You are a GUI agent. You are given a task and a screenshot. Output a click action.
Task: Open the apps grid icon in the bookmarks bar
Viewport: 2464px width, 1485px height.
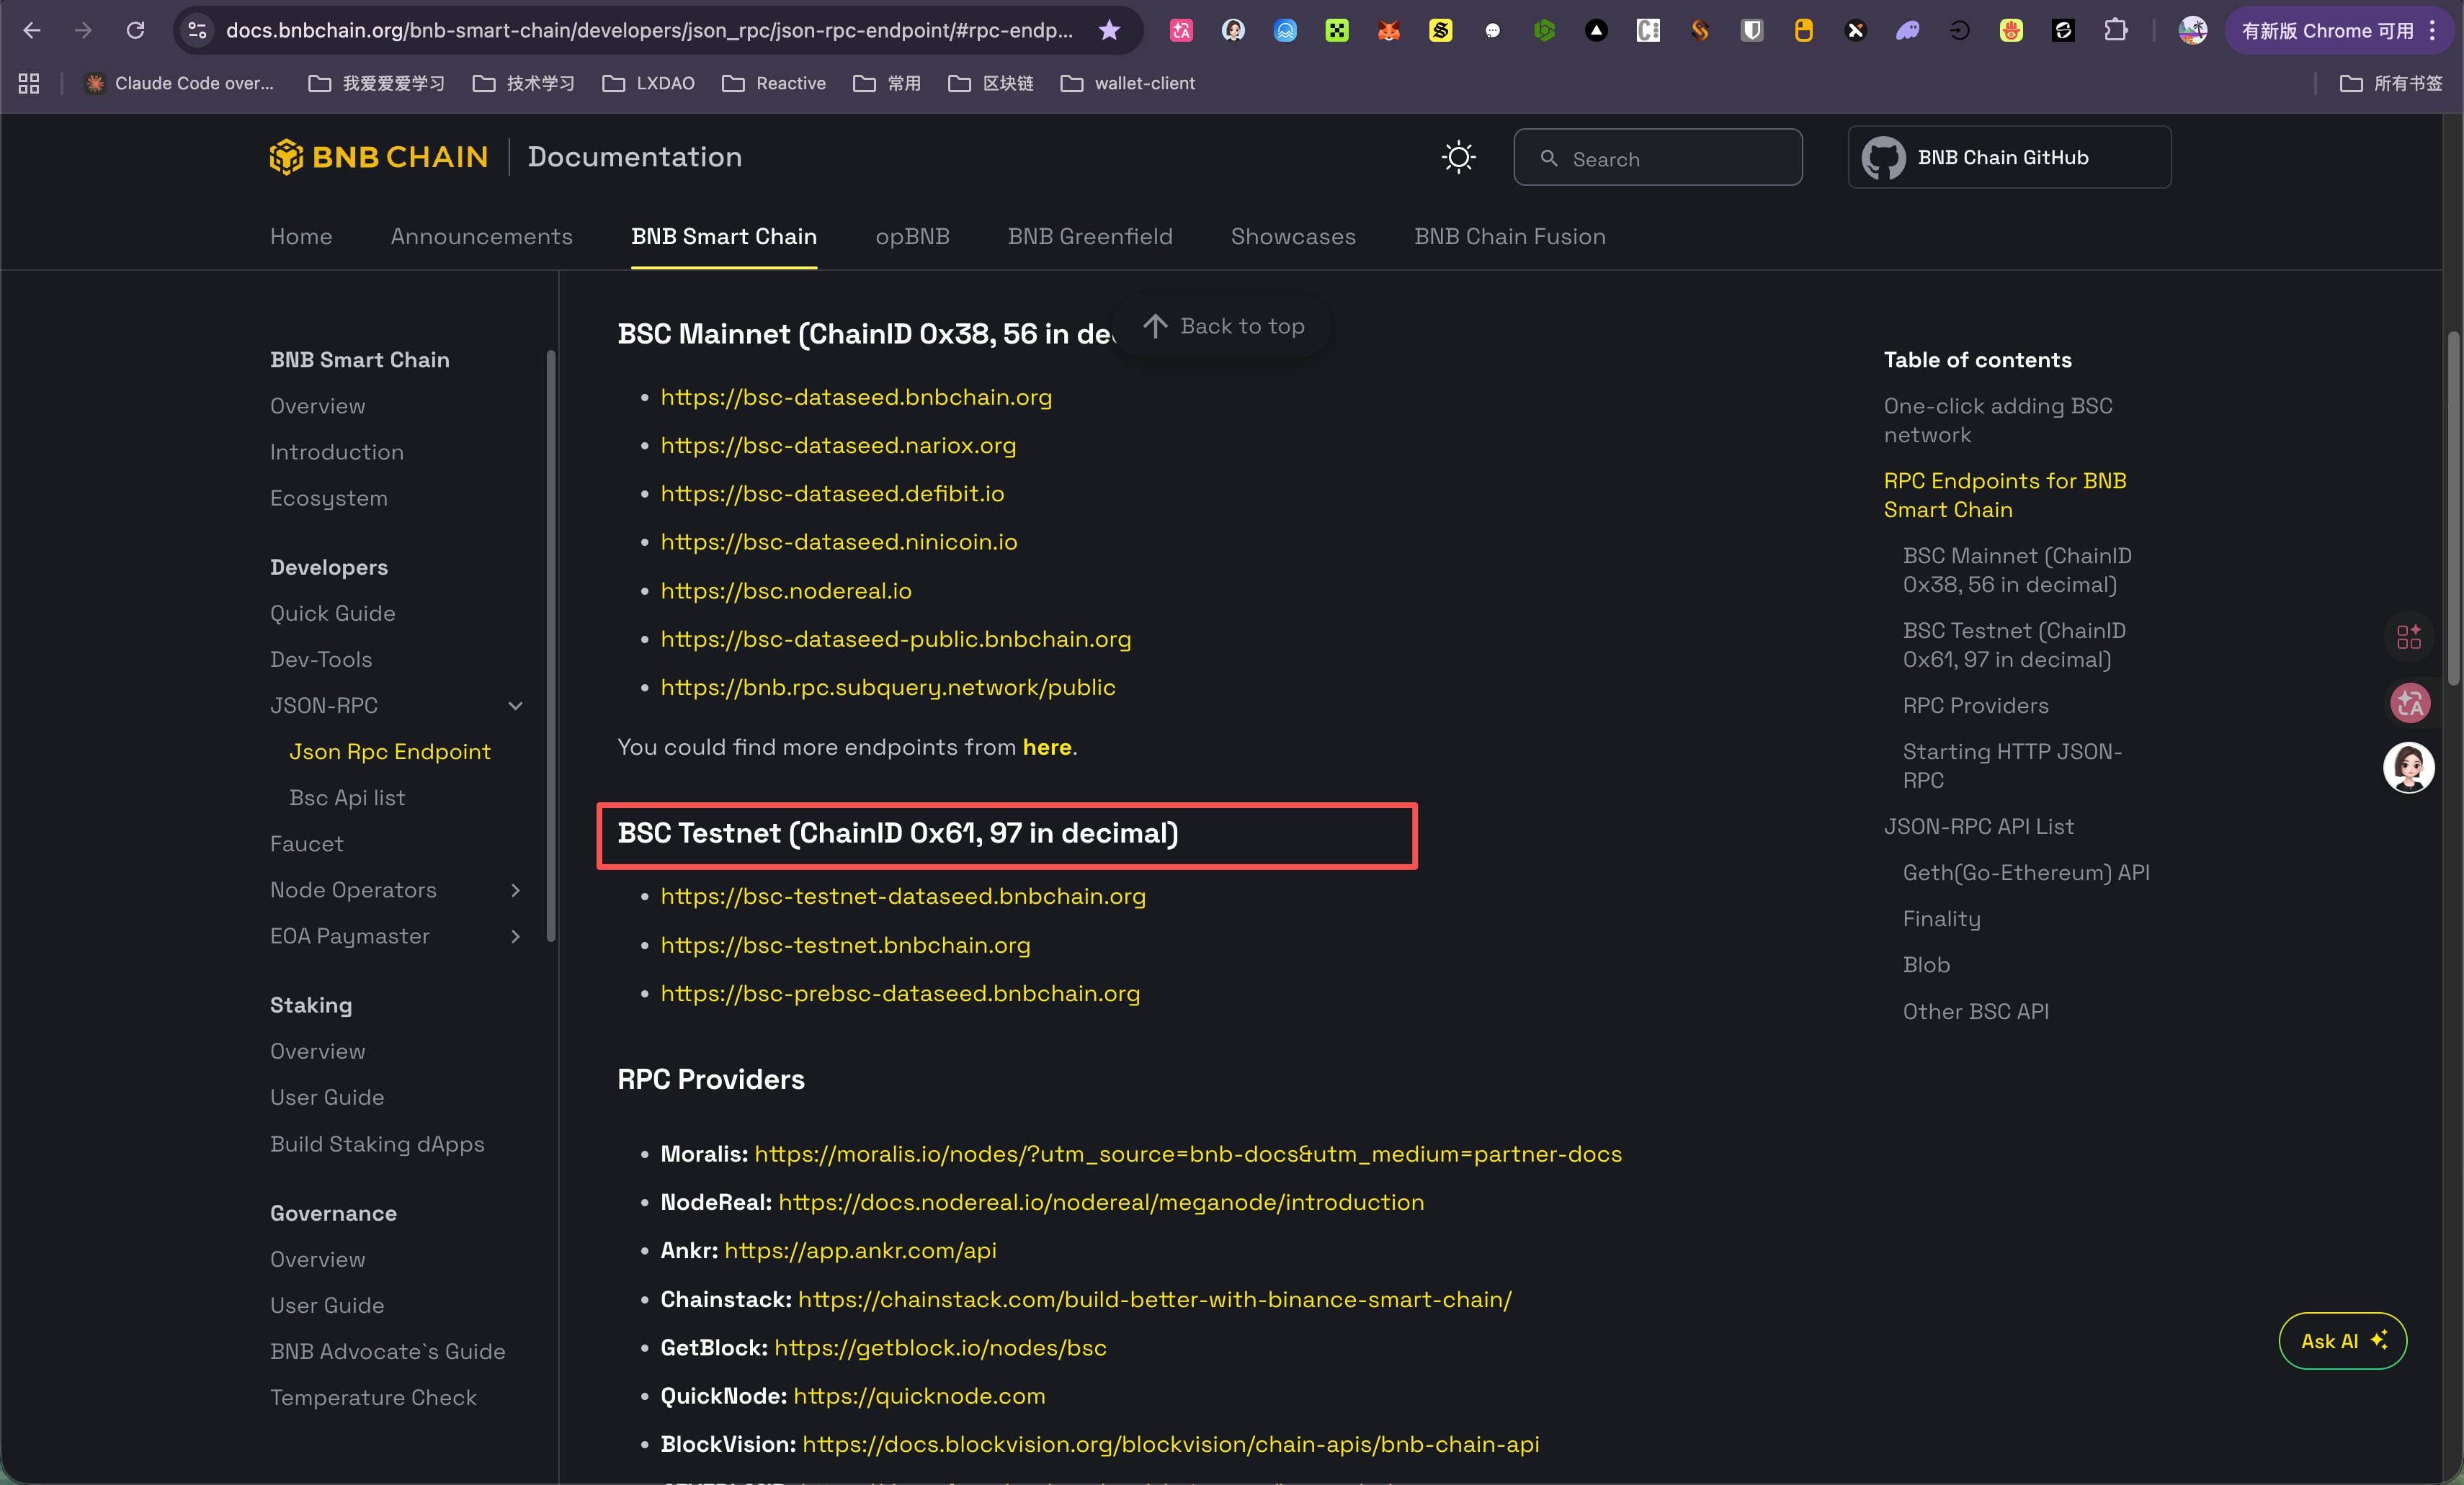pos(28,83)
